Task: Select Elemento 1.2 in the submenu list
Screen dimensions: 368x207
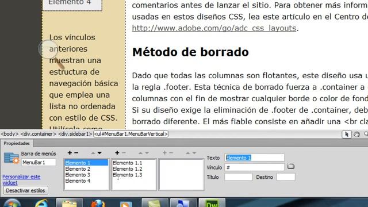Action: [134, 168]
